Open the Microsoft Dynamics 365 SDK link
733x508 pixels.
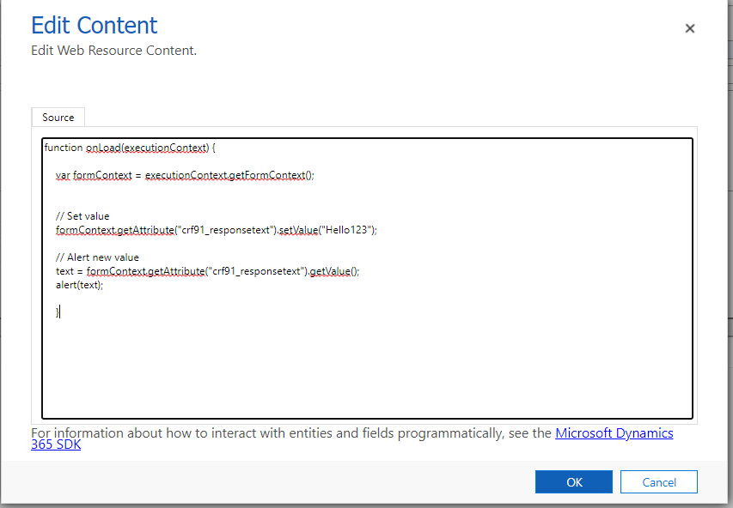[614, 432]
